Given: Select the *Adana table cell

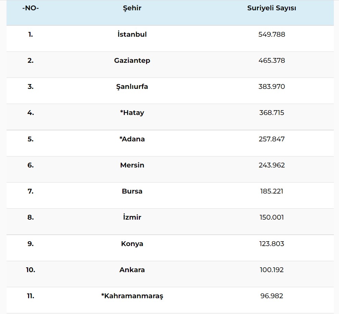Looking at the screenshot, I should click(132, 139).
